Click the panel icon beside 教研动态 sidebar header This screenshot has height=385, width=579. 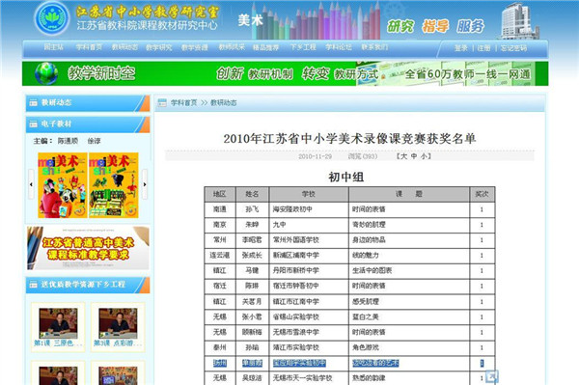point(33,102)
